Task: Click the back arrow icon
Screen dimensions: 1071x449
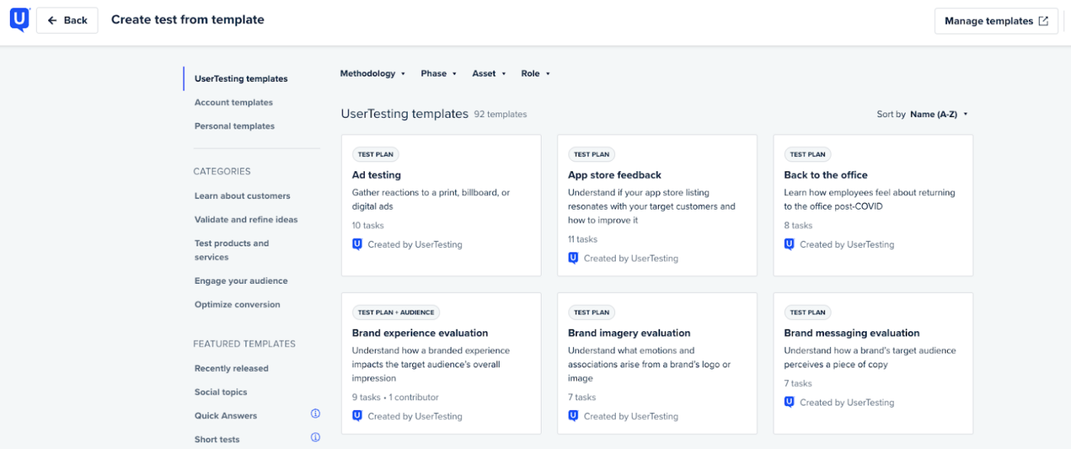Action: coord(51,20)
